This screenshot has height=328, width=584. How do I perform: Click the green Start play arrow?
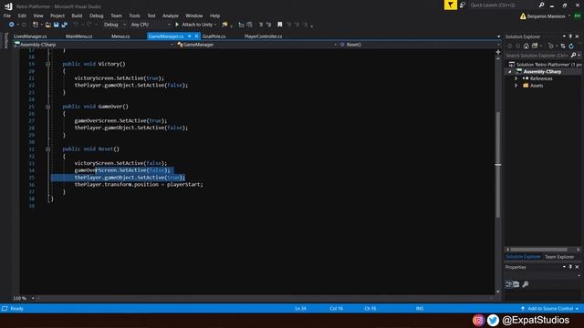click(177, 25)
